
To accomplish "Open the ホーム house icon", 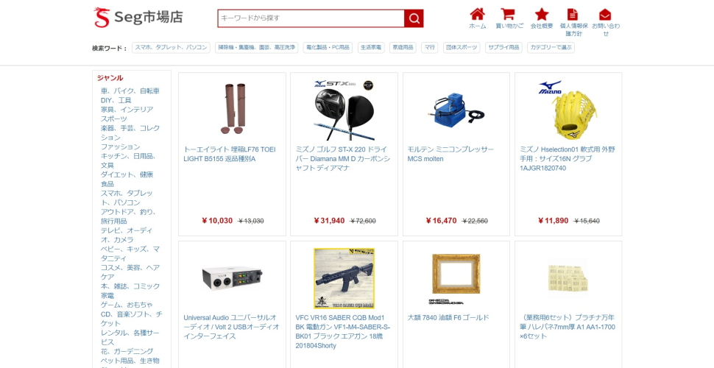I will (x=477, y=14).
